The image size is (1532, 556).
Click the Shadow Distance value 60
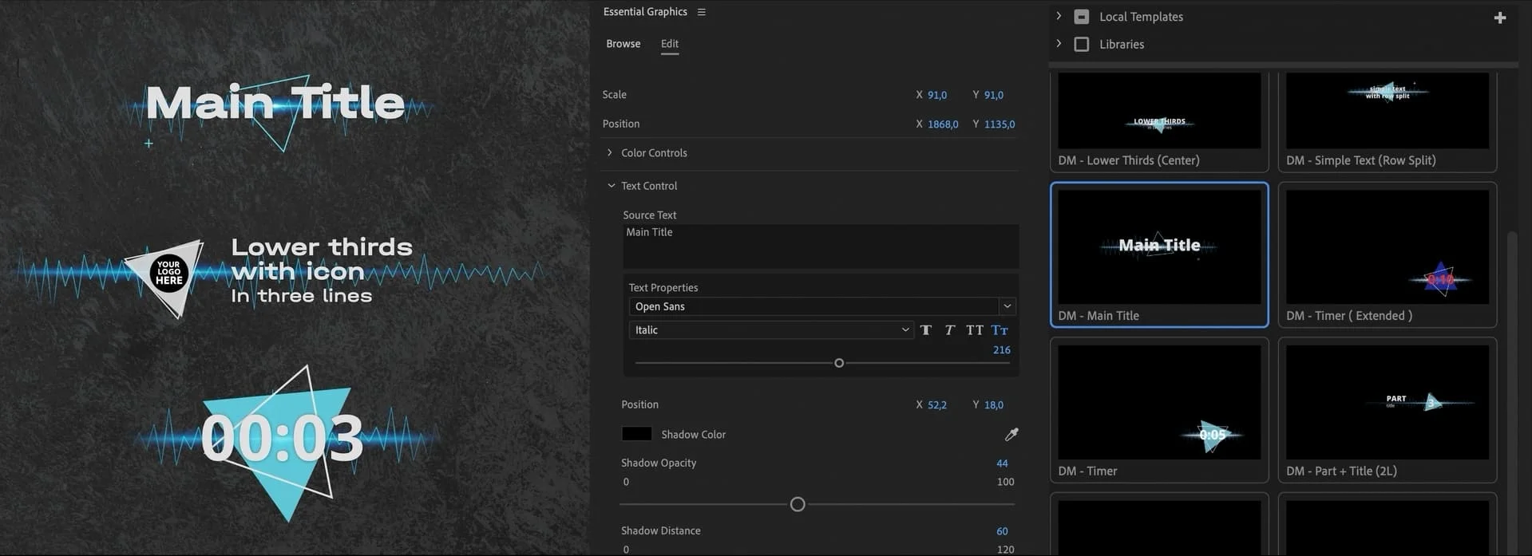1002,531
